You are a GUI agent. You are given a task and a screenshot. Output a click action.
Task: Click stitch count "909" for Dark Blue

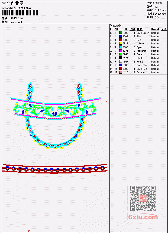click(126, 65)
